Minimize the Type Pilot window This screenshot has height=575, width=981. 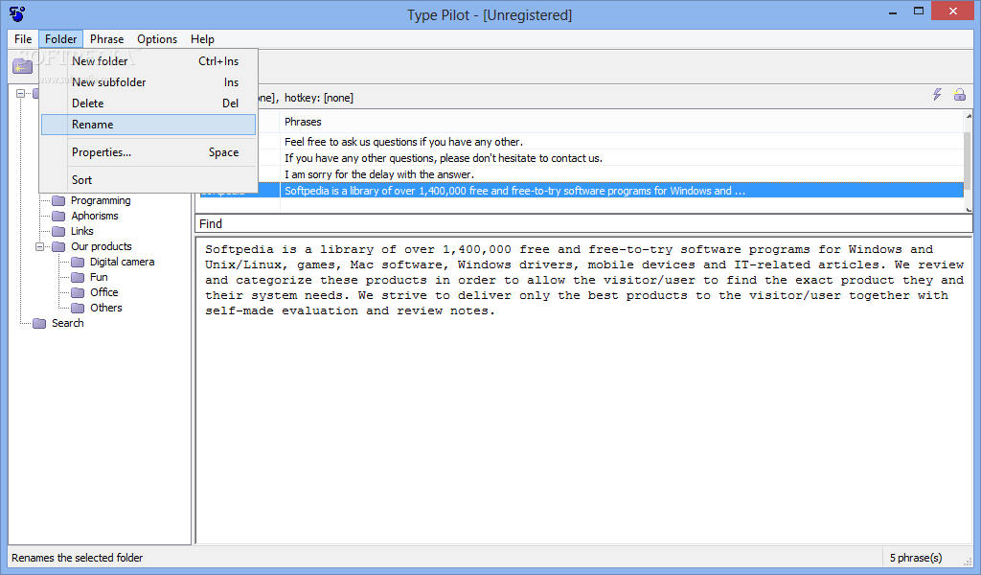click(x=893, y=11)
